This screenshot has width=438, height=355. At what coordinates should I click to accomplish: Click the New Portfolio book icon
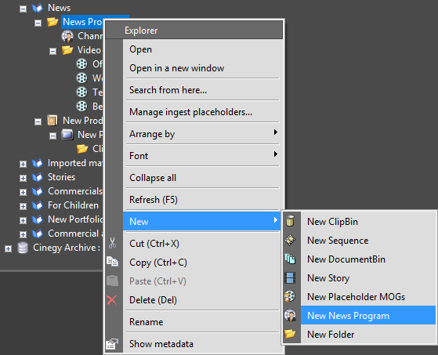(37, 219)
